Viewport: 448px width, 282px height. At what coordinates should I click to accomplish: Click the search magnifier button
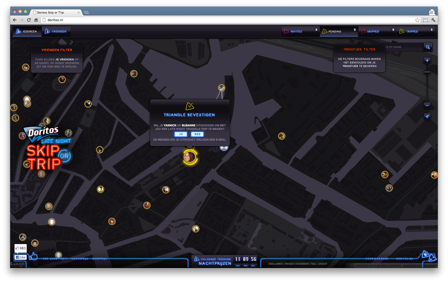point(428,47)
